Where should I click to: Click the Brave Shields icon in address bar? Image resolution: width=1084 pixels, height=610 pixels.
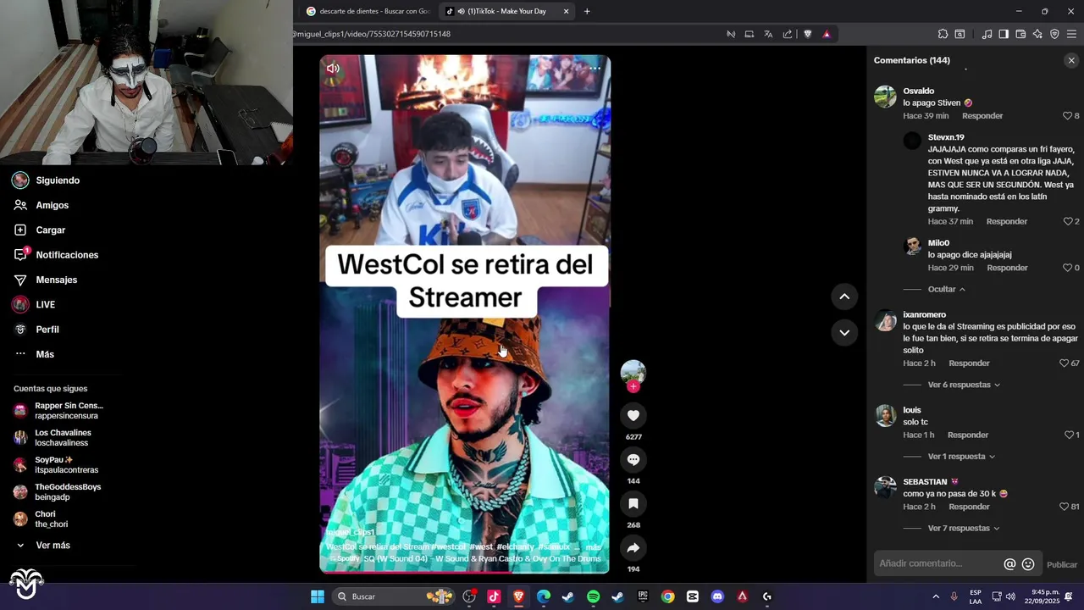pyautogui.click(x=808, y=34)
